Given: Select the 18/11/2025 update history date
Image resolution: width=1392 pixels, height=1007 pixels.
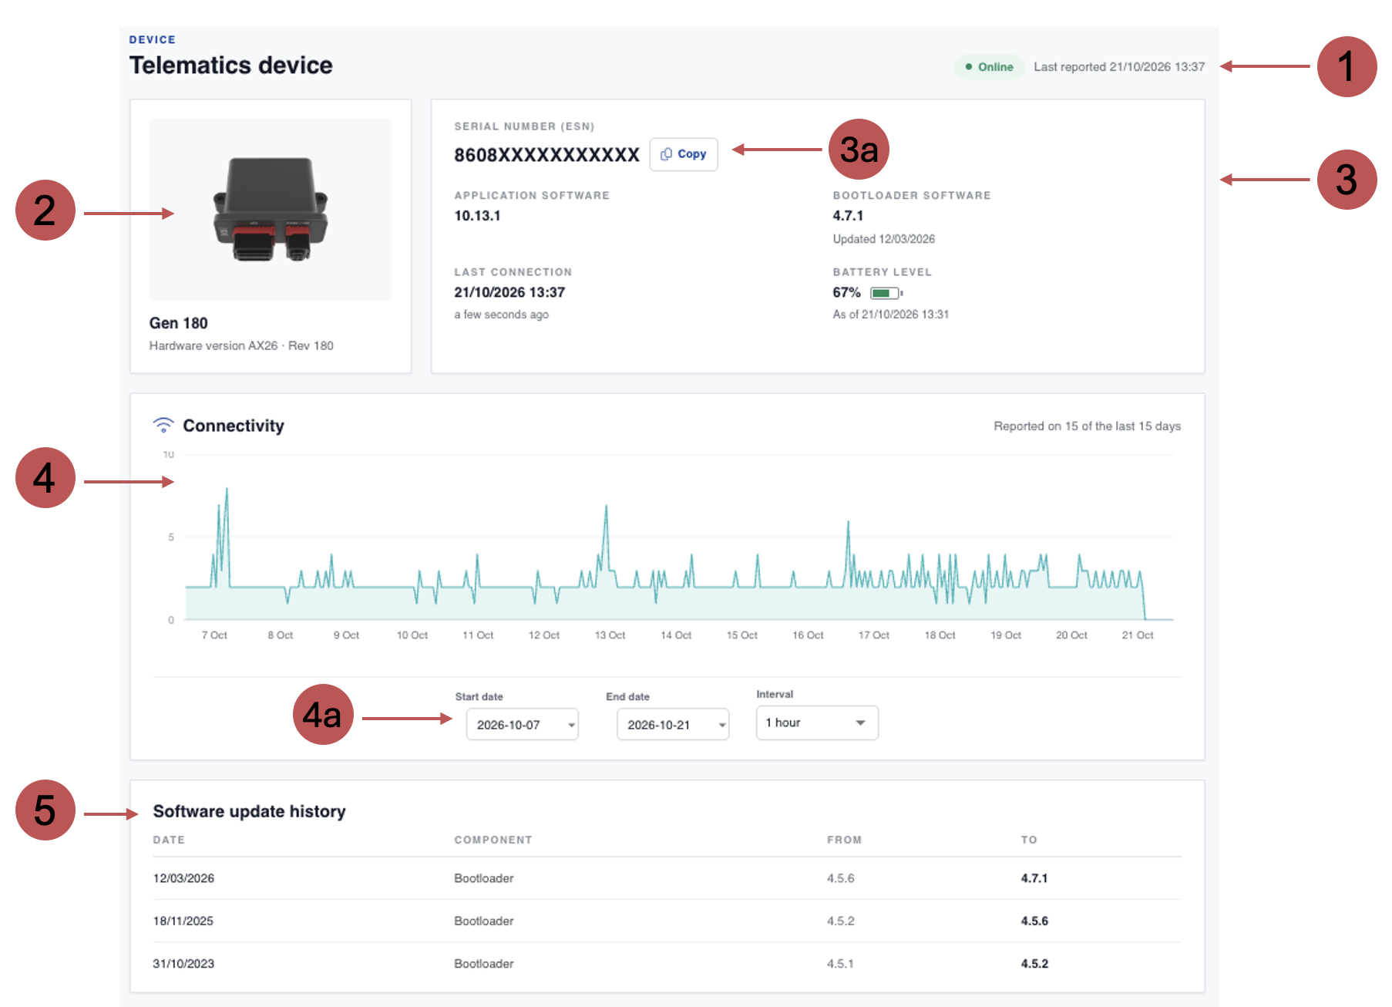Looking at the screenshot, I should tap(183, 921).
